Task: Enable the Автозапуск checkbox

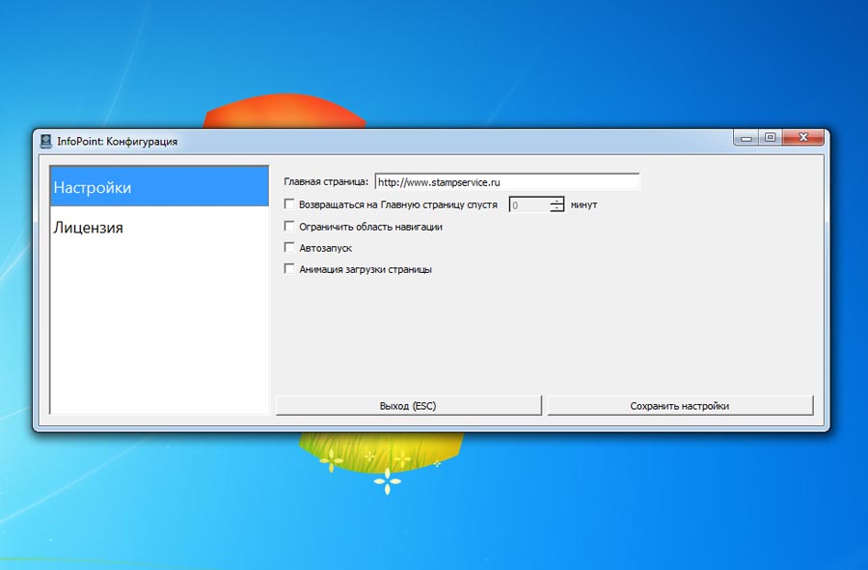Action: click(289, 247)
